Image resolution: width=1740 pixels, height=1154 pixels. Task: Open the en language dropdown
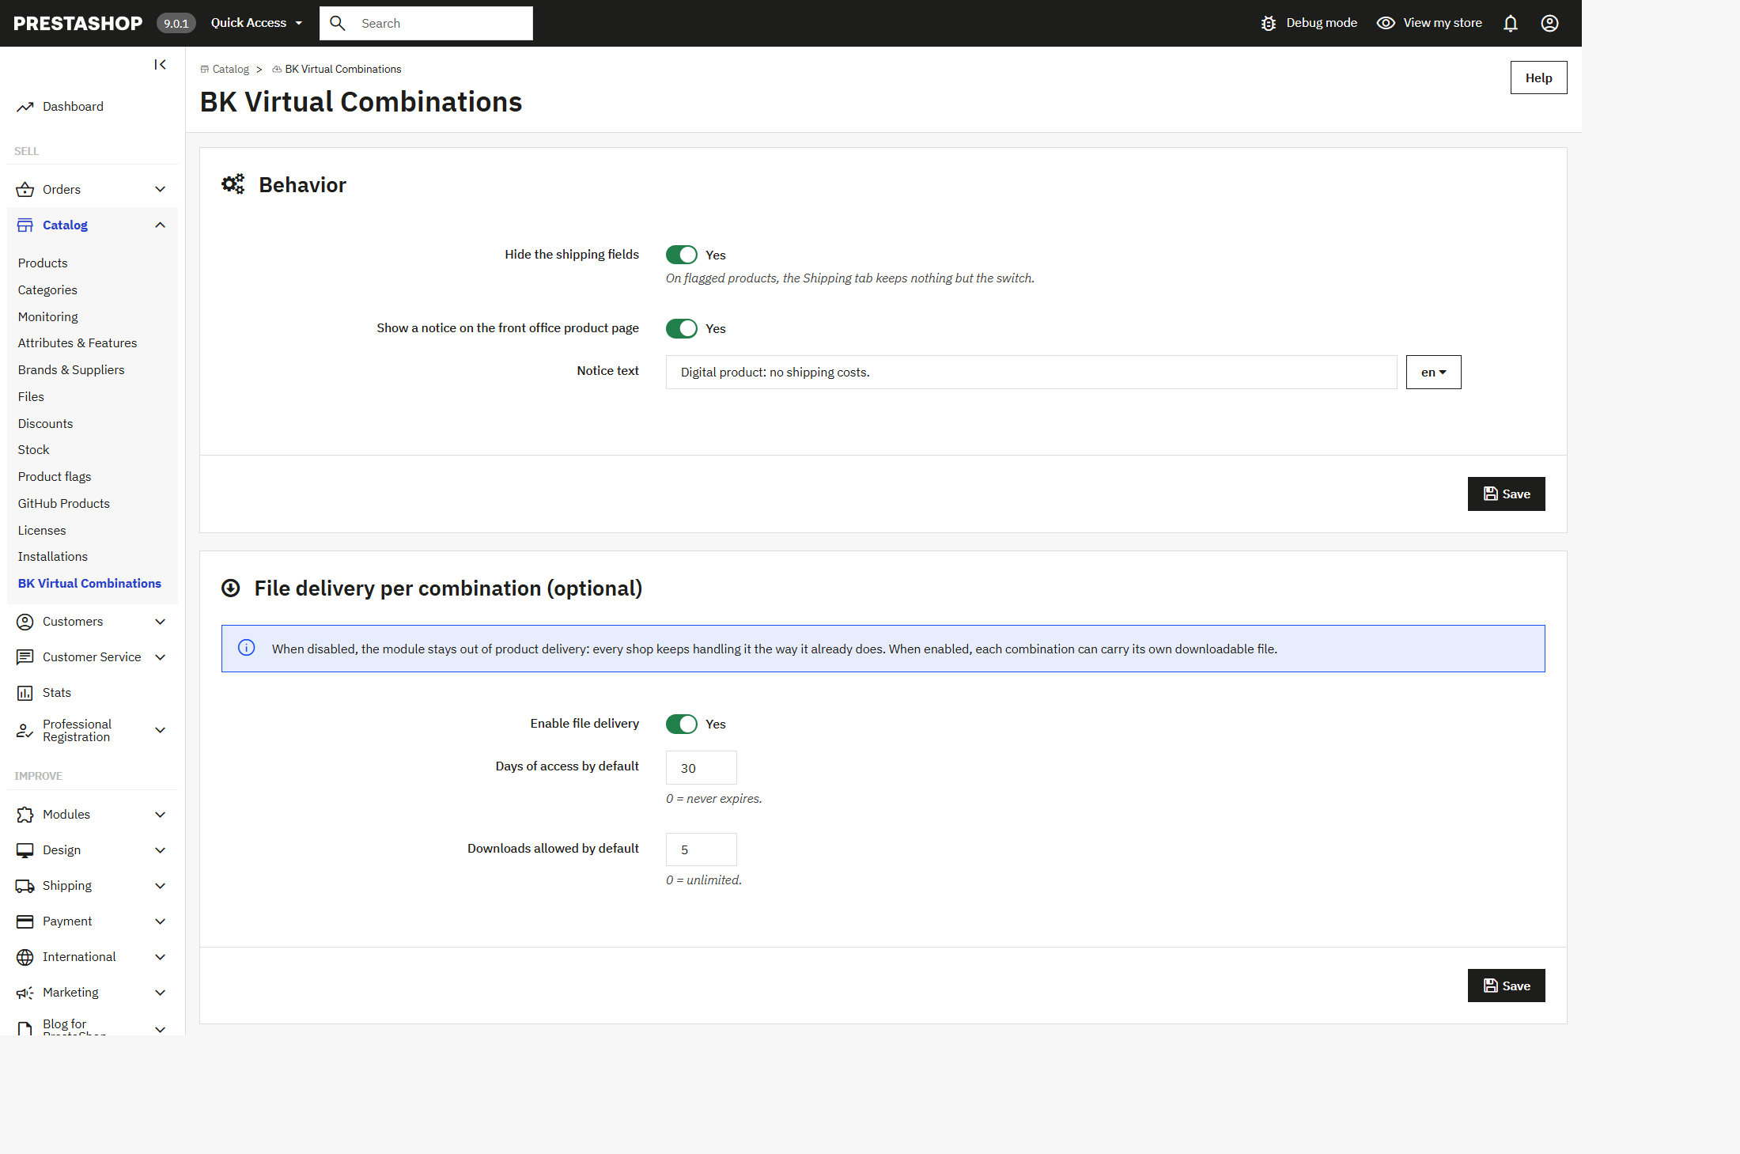tap(1433, 372)
